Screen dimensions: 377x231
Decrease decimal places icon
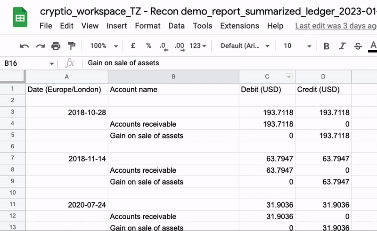pyautogui.click(x=164, y=46)
